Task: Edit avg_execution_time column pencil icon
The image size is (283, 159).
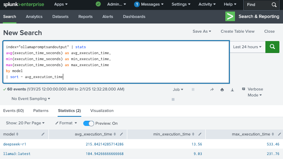Action: [121, 134]
